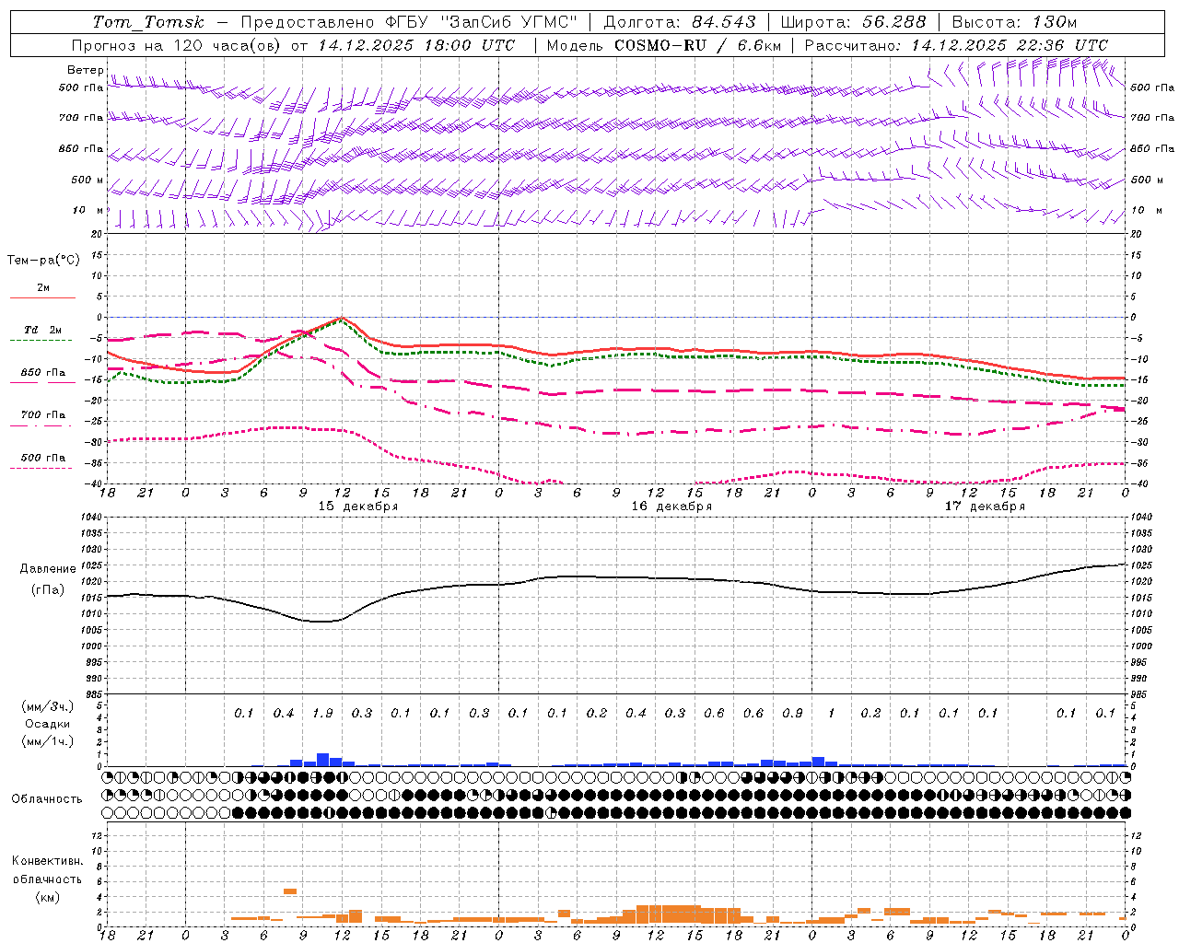Click the '850 гПа' temperature legend entry
Viewport: 1179px width, 943px height.
coord(43,373)
